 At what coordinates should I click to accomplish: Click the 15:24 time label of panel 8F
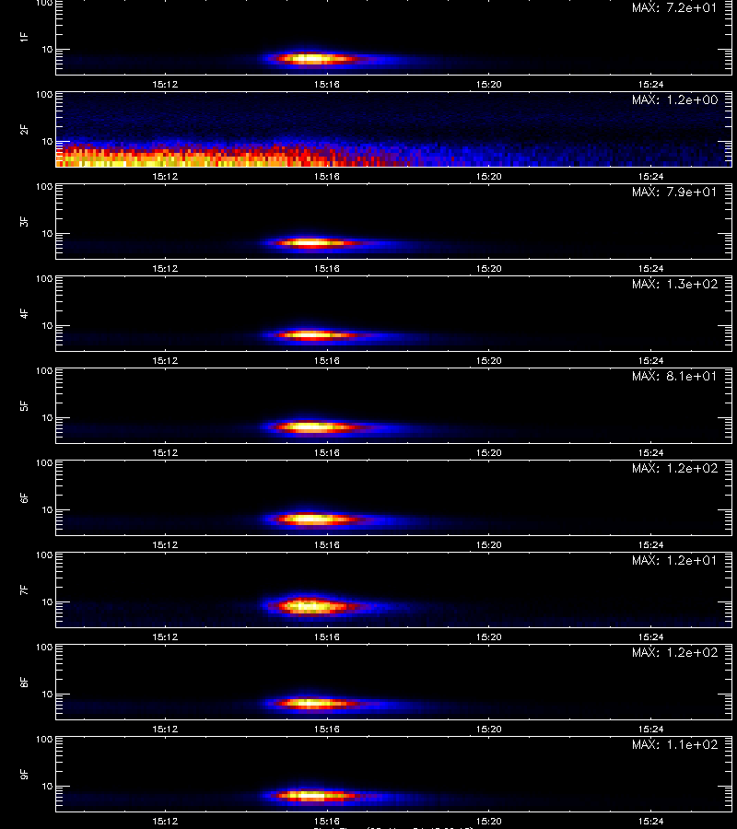tap(650, 730)
